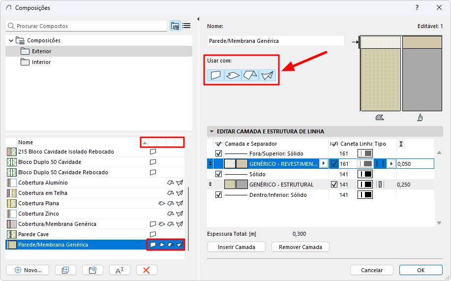Collapse EDITAR CAMADA E ESTRUTURA DE LINHA section
This screenshot has height=281, width=451.
tap(211, 131)
